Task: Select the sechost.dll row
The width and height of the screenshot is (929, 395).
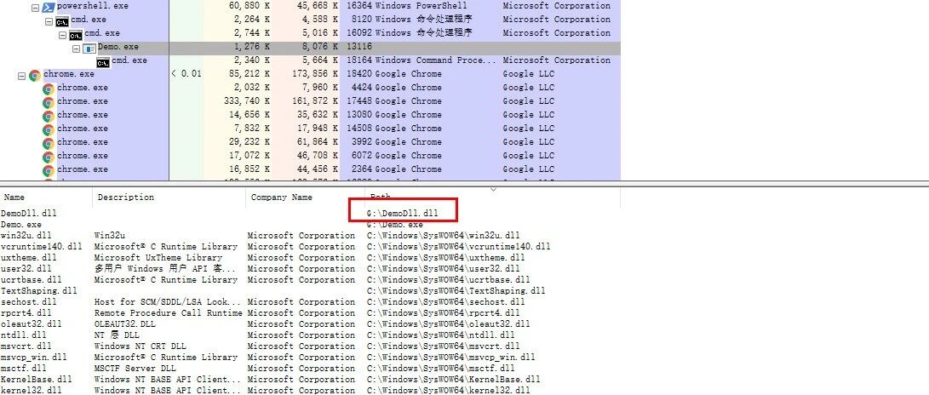Action: pos(310,302)
